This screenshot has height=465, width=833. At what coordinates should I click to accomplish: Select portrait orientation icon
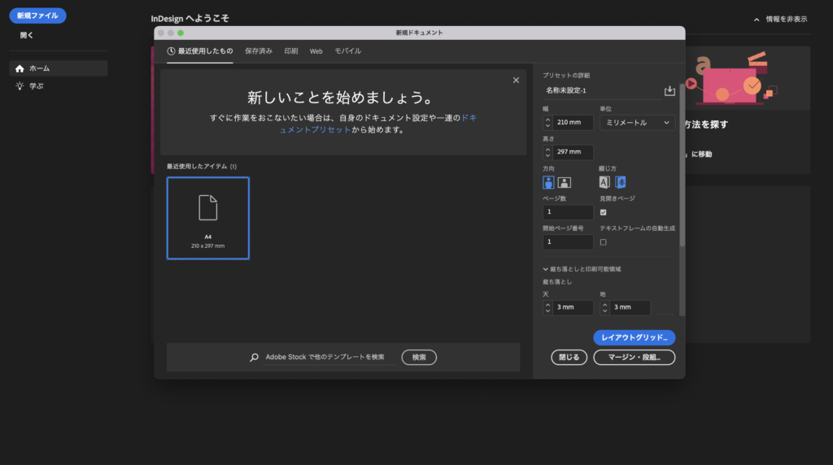548,183
